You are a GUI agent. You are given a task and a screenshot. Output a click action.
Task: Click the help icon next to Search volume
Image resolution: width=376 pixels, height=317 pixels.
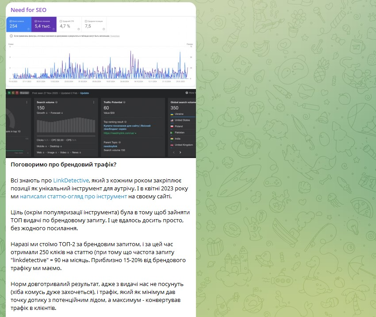pos(57,102)
